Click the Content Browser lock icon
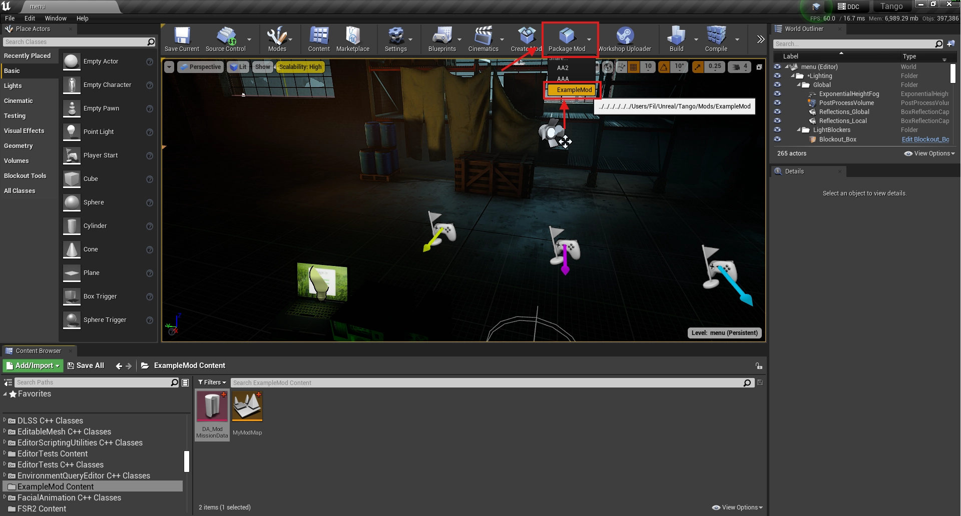961x516 pixels. coord(759,366)
